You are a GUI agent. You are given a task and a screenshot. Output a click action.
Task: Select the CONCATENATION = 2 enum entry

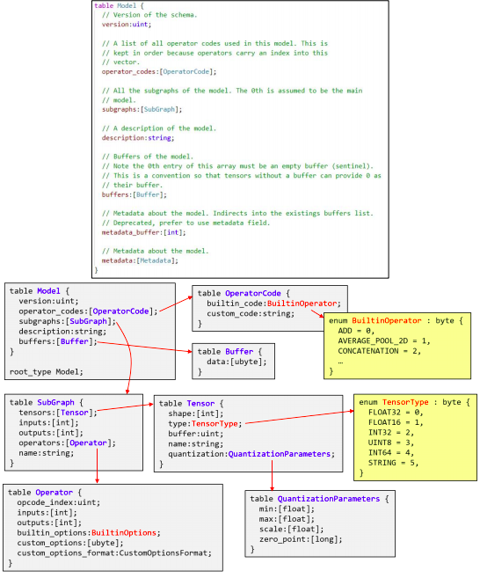coord(380,351)
